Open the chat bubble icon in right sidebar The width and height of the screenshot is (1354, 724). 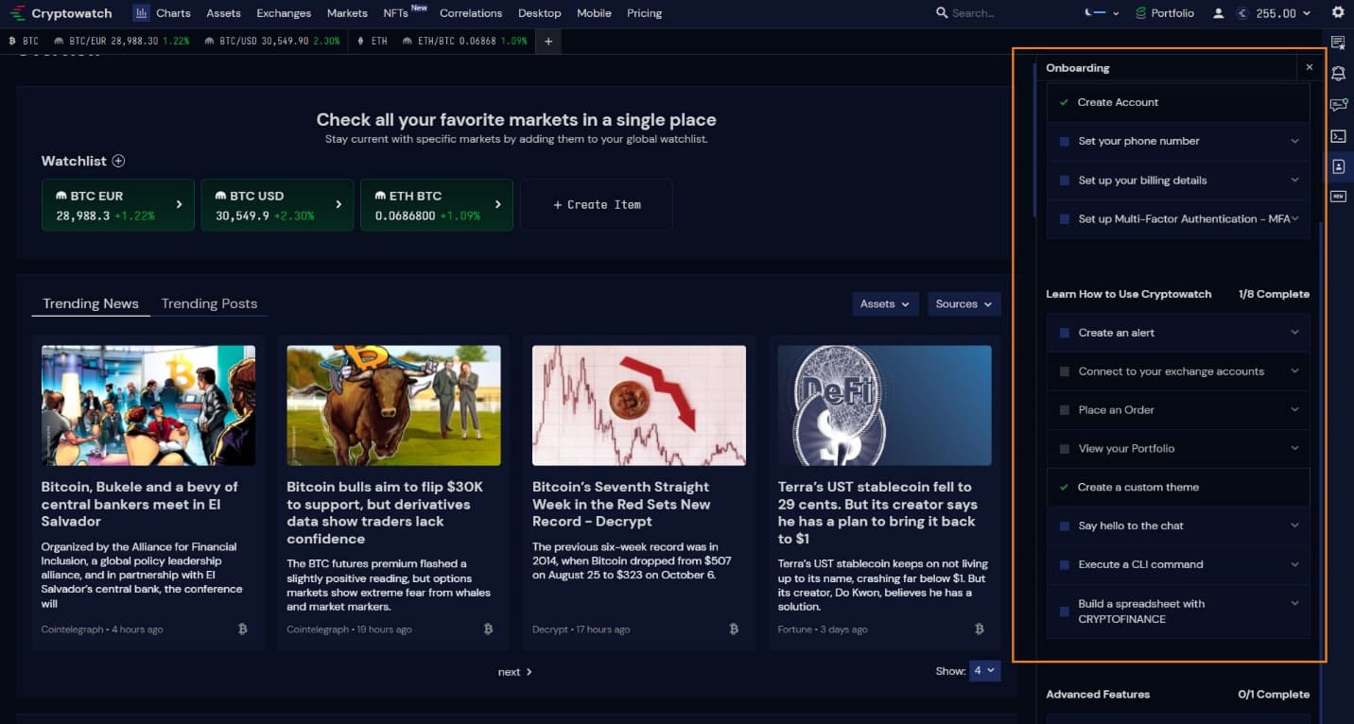(1338, 105)
